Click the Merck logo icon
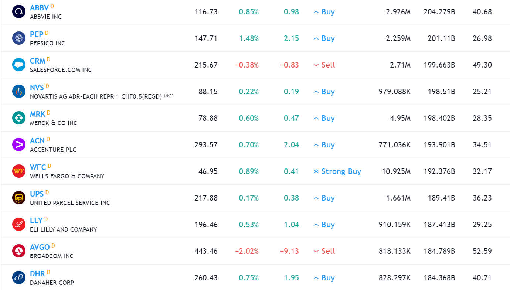 click(x=18, y=118)
